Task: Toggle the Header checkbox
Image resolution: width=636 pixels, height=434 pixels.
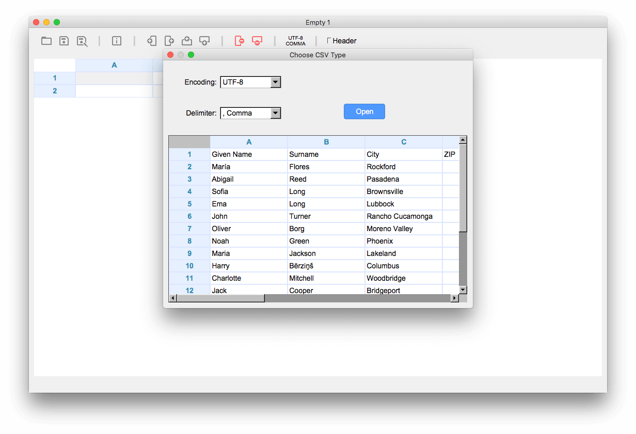Action: click(329, 40)
